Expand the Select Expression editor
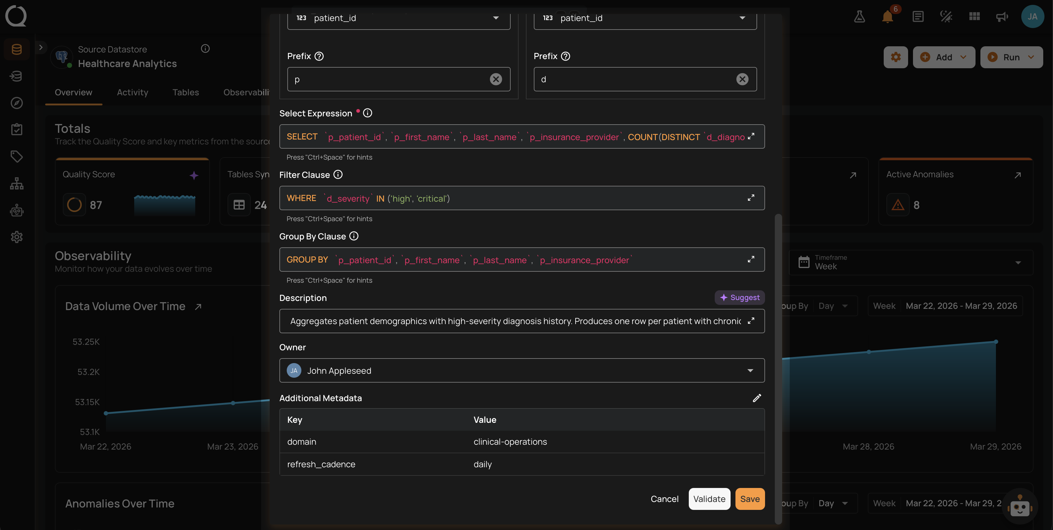Screen dimensions: 1053x530 (x=751, y=136)
